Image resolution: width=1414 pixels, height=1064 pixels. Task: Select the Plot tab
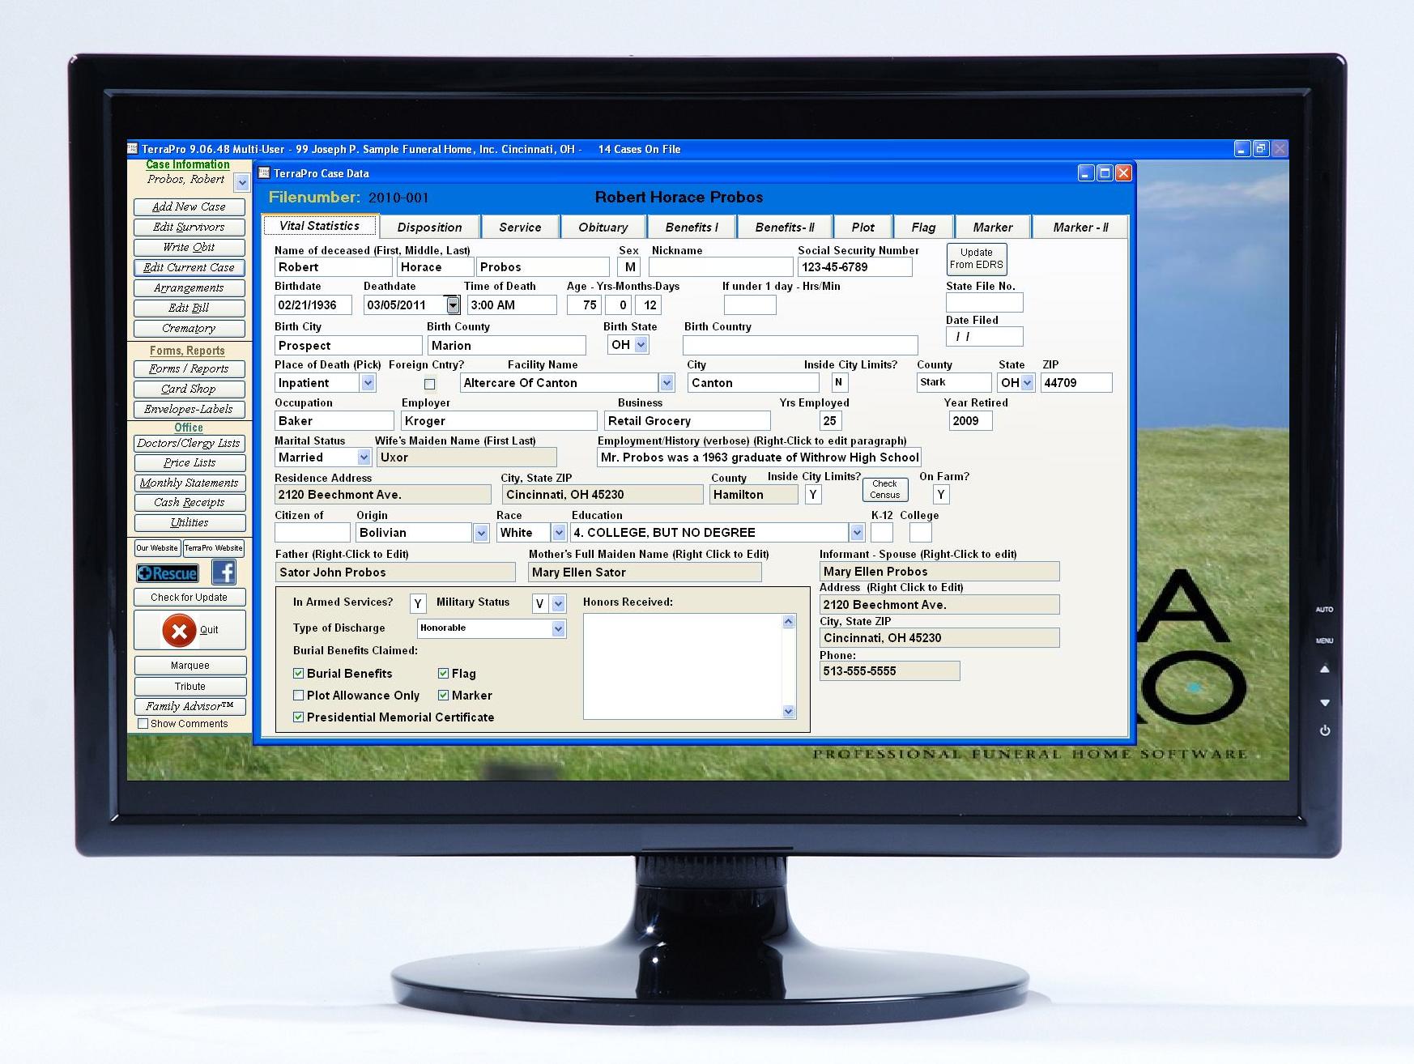[x=862, y=228]
